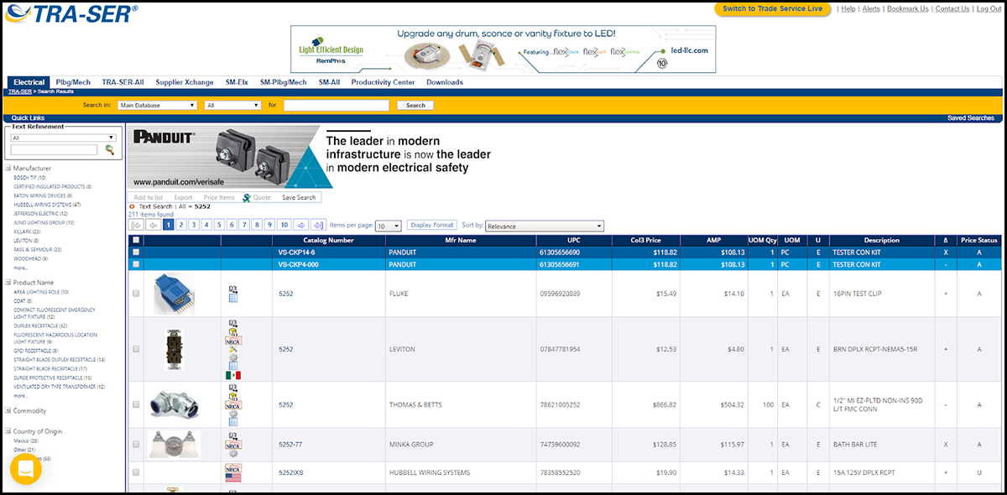Open the orange chat bubble widget
The width and height of the screenshot is (1007, 495).
(26, 469)
